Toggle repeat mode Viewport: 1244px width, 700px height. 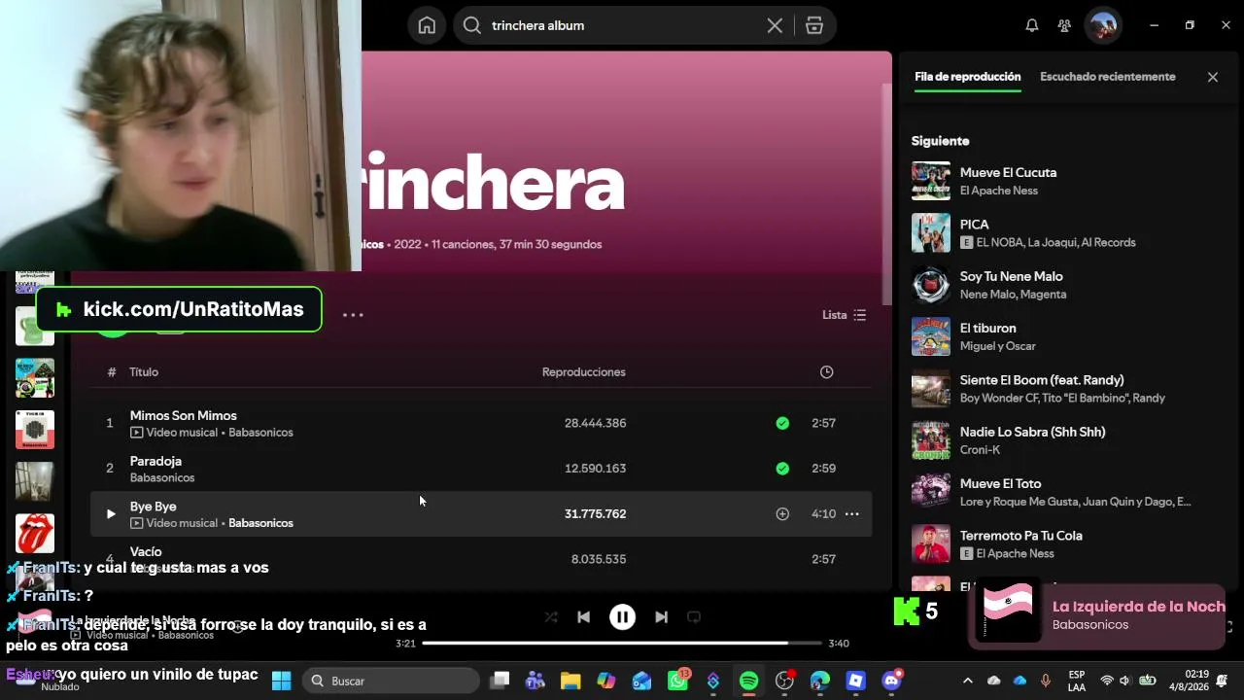[x=694, y=616]
